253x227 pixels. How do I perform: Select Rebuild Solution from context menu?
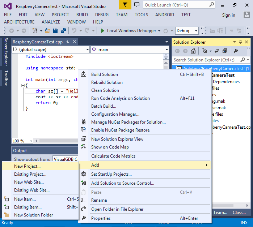pos(145,82)
